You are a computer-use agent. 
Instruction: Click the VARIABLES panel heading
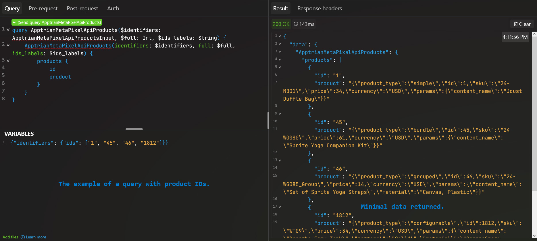[x=19, y=134]
